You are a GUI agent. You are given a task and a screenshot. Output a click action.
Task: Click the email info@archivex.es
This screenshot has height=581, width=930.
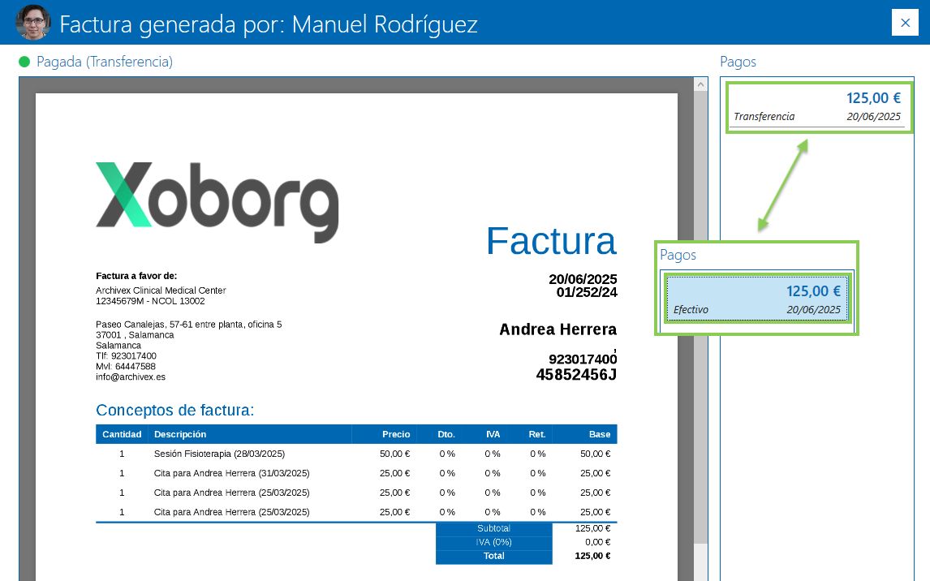pos(131,377)
